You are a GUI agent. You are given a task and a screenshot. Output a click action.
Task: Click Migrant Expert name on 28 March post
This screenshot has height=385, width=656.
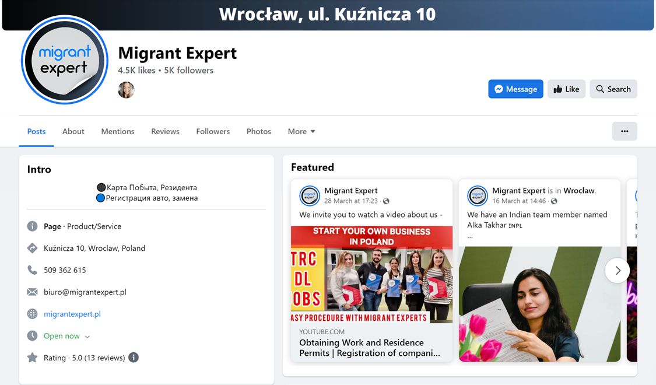(351, 191)
